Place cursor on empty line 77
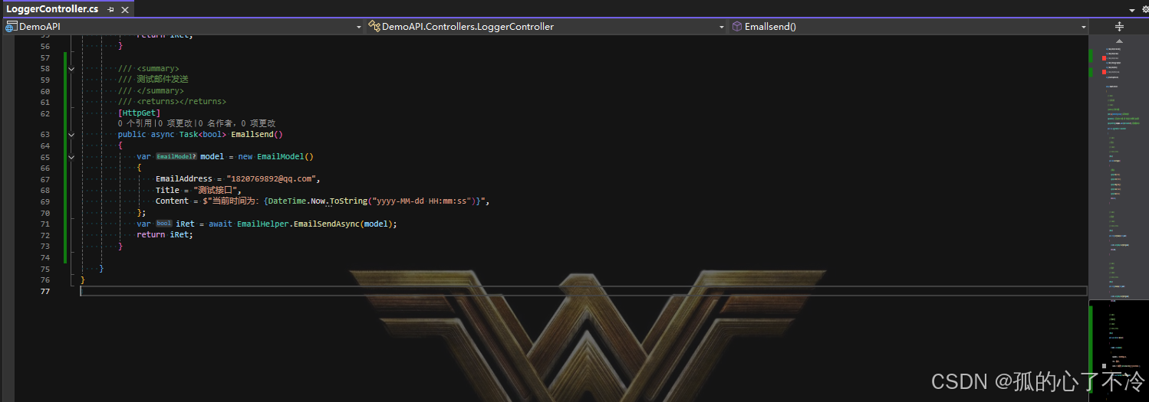This screenshot has height=402, width=1149. click(x=583, y=291)
